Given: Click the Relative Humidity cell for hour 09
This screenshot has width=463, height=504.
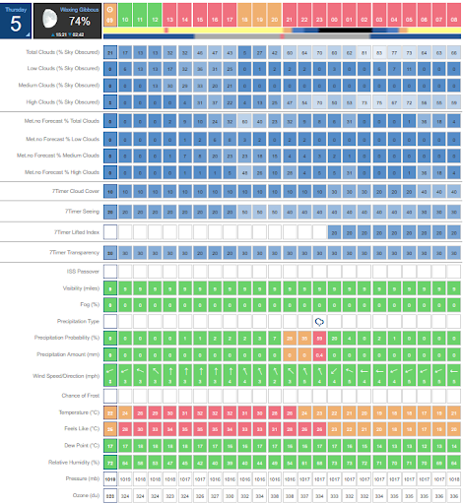Looking at the screenshot, I should click(110, 463).
